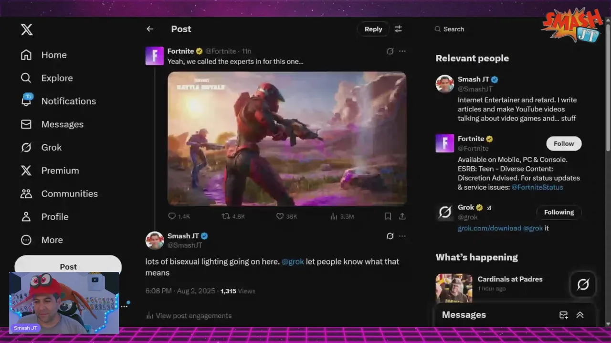Open Communities in sidebar

59,193
